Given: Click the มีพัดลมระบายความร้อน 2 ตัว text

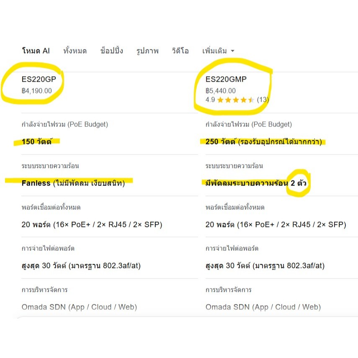Looking at the screenshot, I should (x=256, y=183).
